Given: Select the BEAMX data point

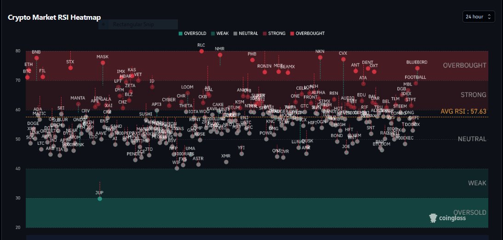Looking at the screenshot, I should click(x=288, y=73).
